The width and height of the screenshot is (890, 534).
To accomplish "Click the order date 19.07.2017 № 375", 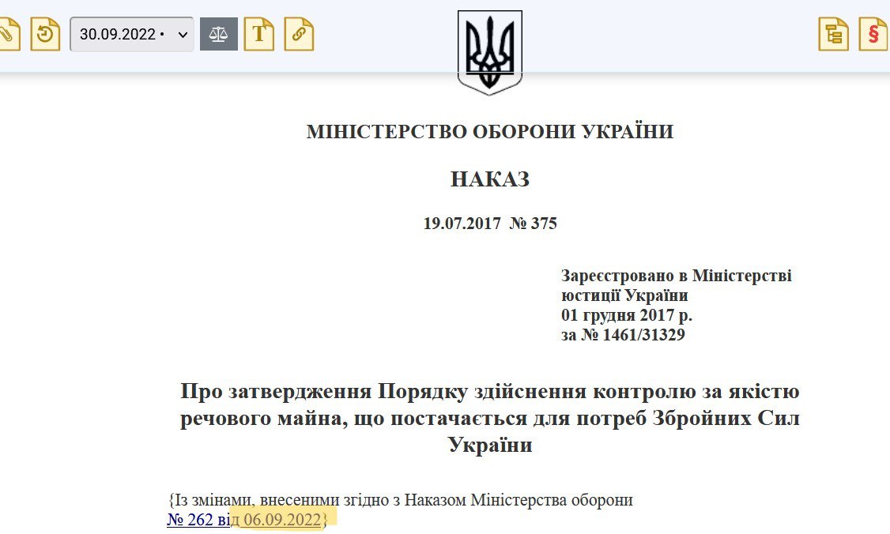I will 490,224.
